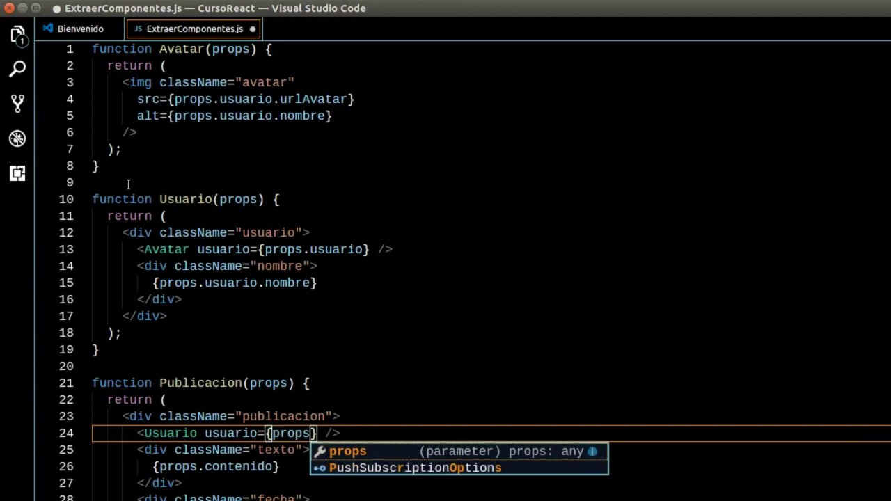Viewport: 891px width, 501px height.
Task: Click the VS Code icon on Bienvenido tab
Action: [x=48, y=29]
